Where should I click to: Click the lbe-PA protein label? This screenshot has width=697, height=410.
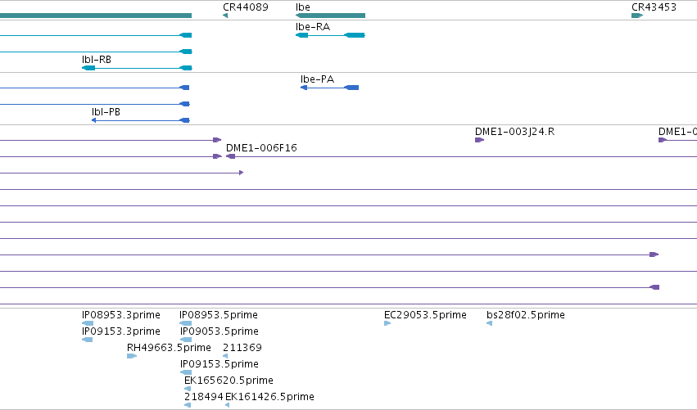point(318,79)
